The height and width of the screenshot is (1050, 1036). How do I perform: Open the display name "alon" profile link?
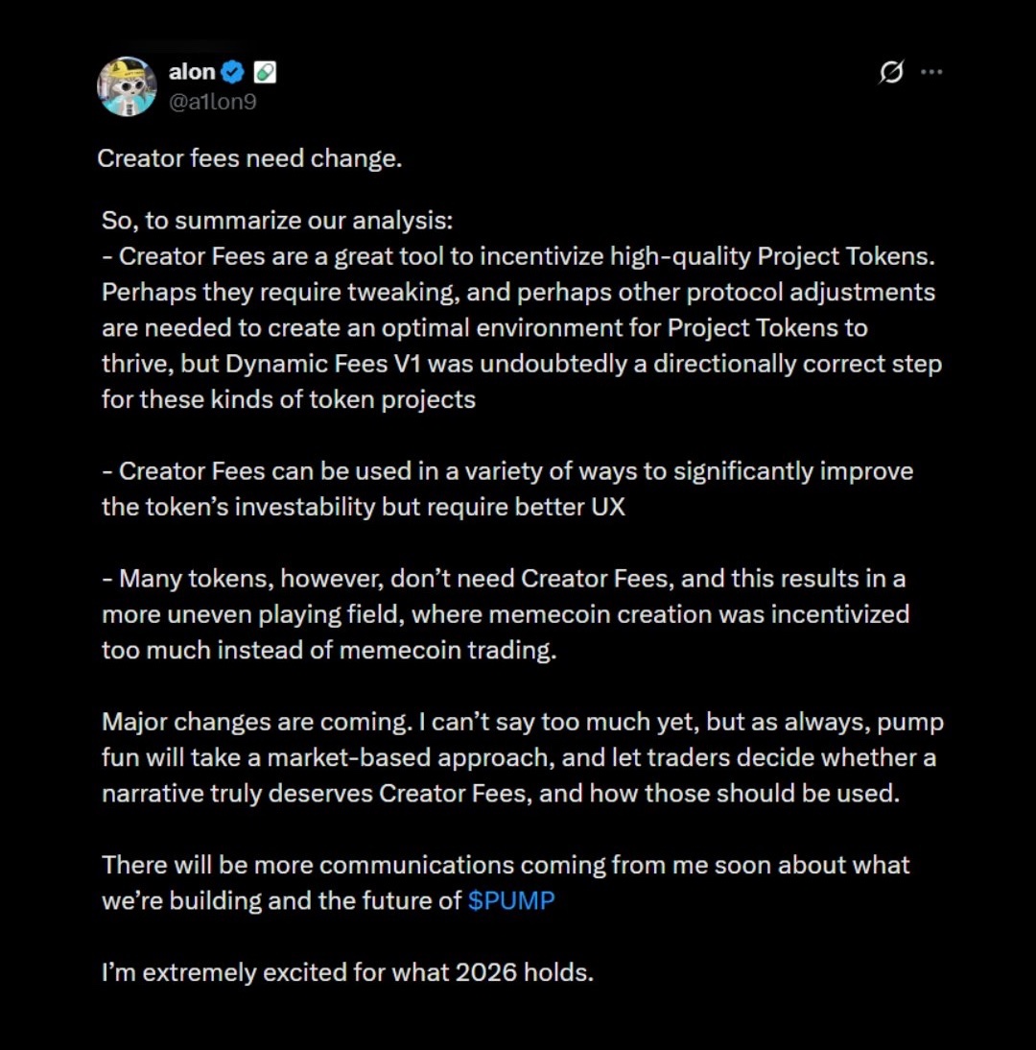click(x=192, y=72)
